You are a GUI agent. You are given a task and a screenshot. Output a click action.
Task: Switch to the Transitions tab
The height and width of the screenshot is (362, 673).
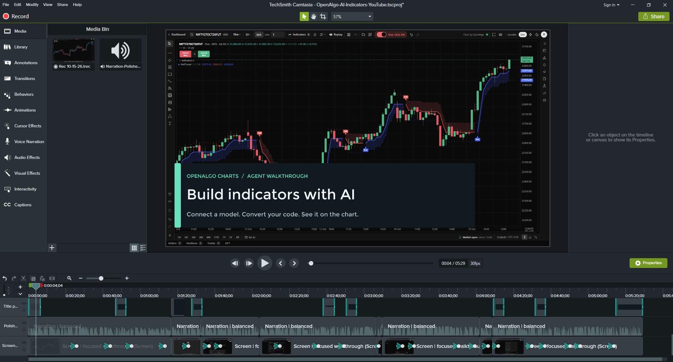(23, 79)
